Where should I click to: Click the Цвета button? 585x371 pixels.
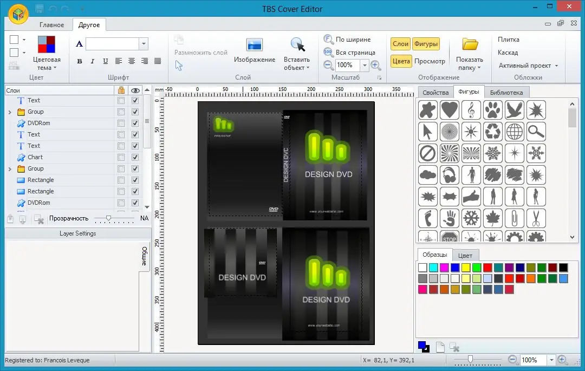pos(401,61)
